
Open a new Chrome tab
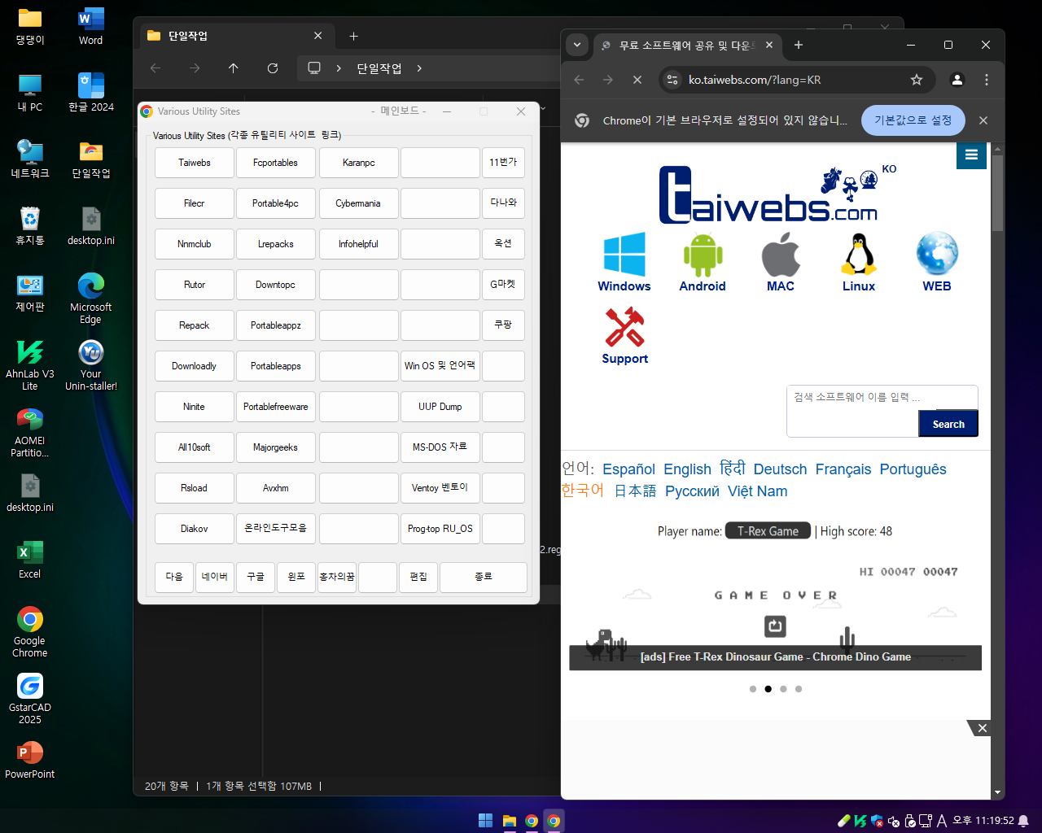799,45
